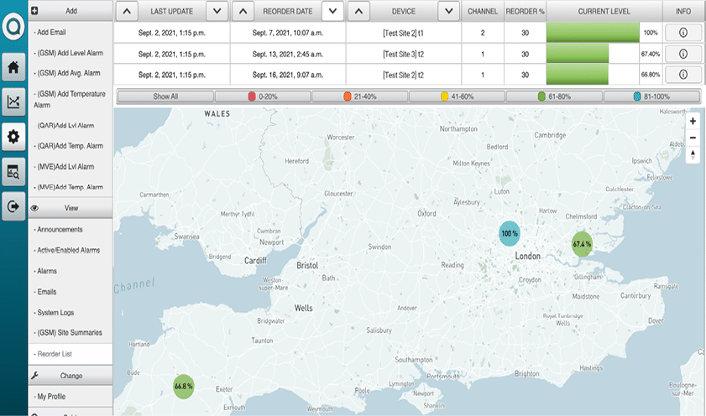Viewport: 706px width, 416px height.
Task: Open the report search sidebar icon
Action: [x=13, y=171]
